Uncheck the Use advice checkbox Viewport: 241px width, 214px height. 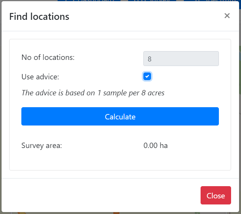147,76
